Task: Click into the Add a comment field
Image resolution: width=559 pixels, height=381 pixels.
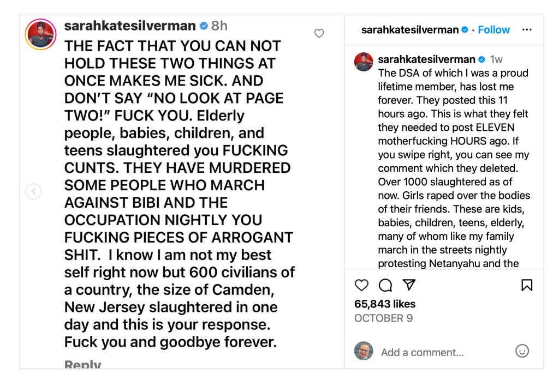Action: [437, 352]
